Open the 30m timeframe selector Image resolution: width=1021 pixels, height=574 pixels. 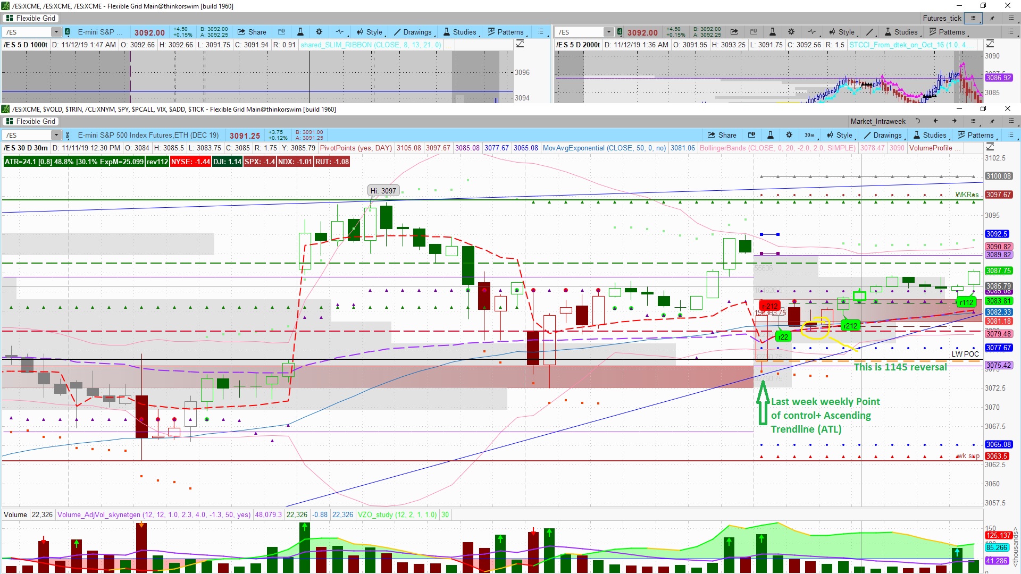tap(809, 135)
